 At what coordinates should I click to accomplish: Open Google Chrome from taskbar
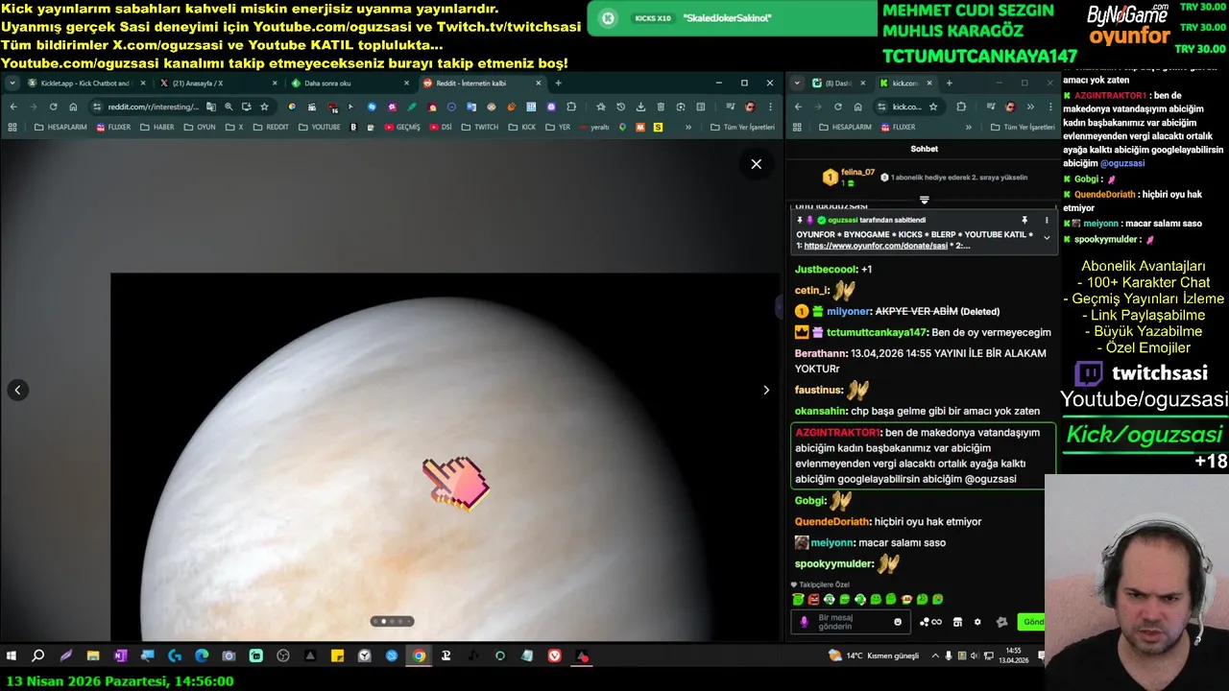419,656
